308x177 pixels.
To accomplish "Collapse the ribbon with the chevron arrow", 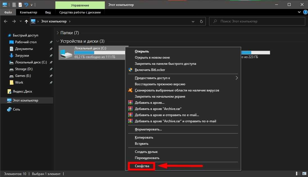I will point(299,12).
